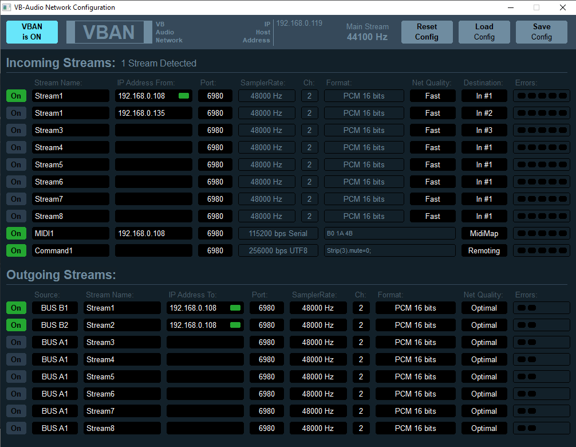The image size is (576, 447).
Task: Edit the port field of incoming Stream7
Action: (215, 199)
